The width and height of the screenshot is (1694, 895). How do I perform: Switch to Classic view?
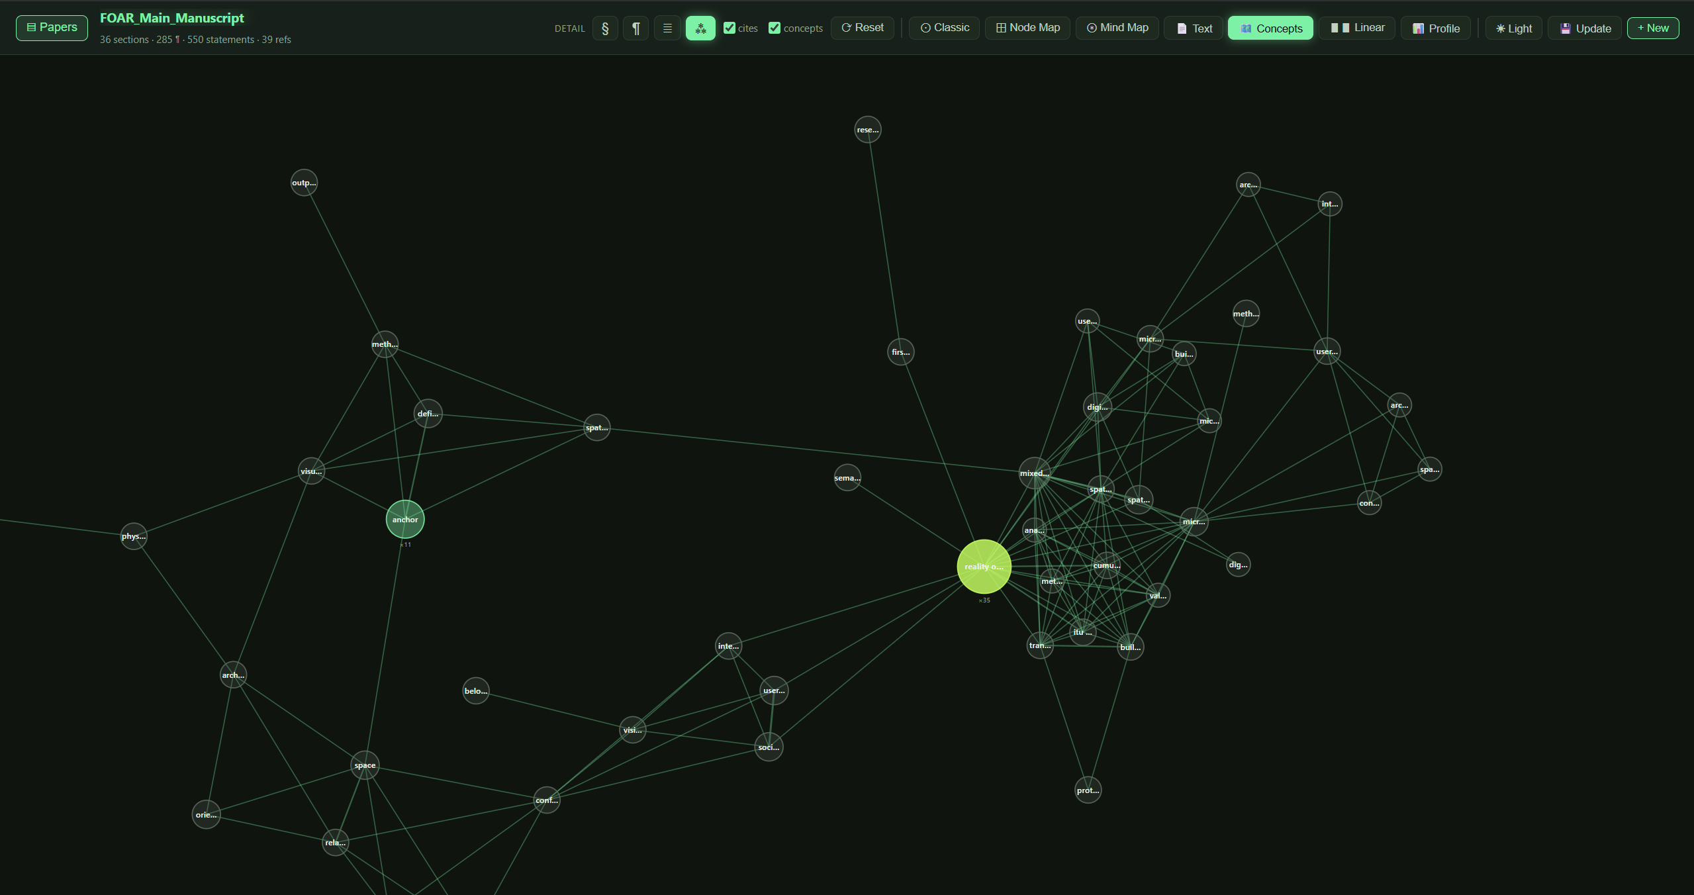point(945,28)
